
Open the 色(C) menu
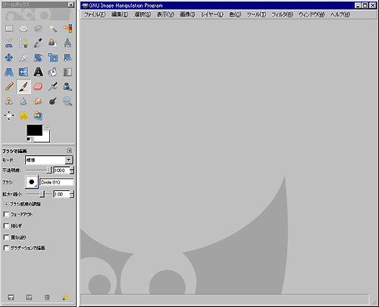coord(235,14)
